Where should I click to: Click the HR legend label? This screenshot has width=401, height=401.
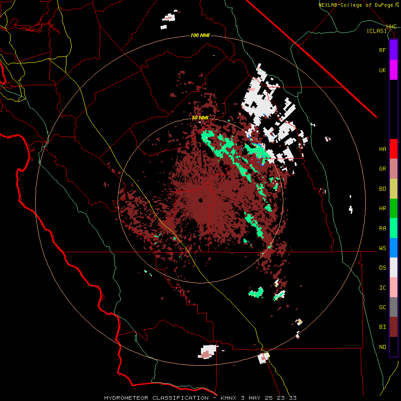382,209
